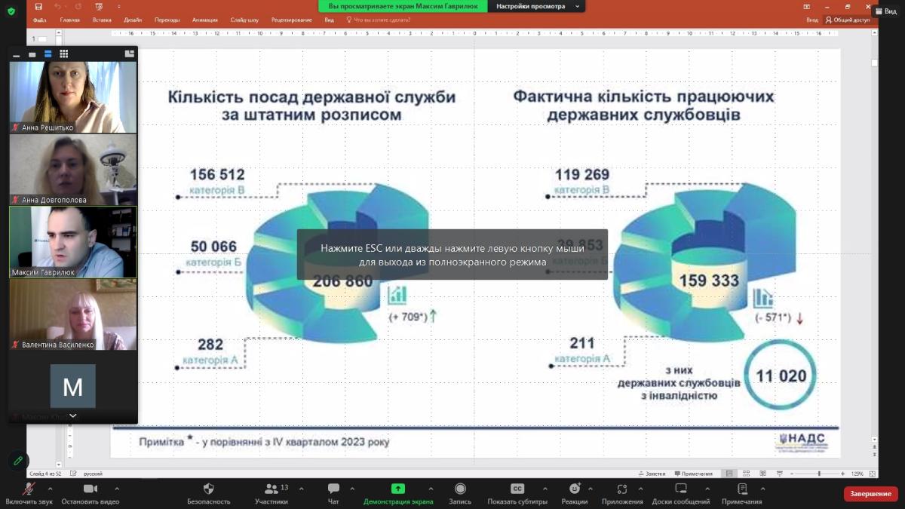Screen dimensions: 905x509
Task: Click the Redo arrow in PowerPoint toolbar
Action: (x=78, y=7)
